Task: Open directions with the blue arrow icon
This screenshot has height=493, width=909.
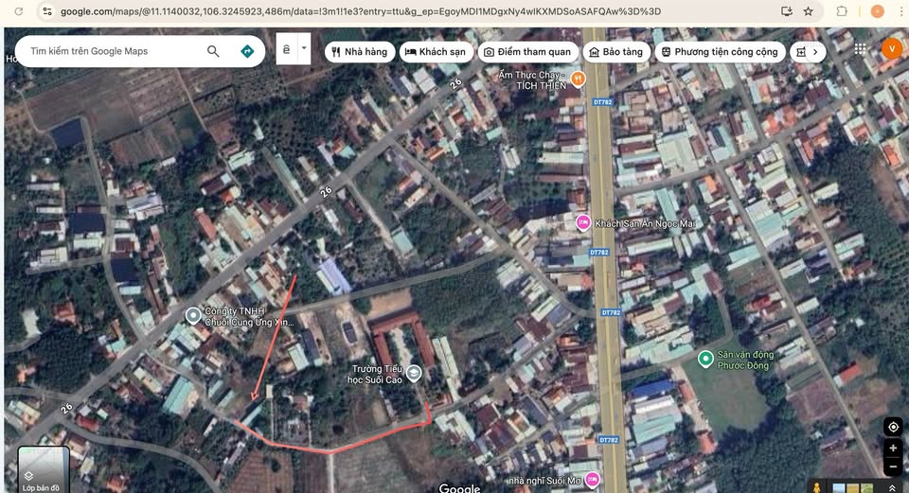Action: [247, 51]
